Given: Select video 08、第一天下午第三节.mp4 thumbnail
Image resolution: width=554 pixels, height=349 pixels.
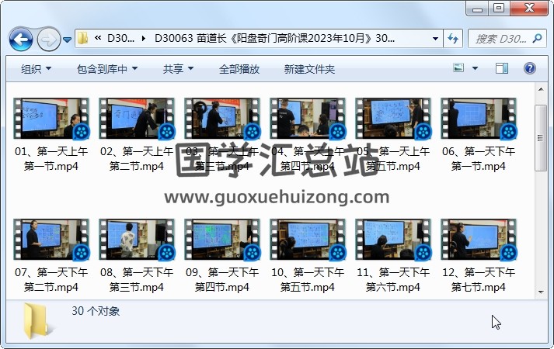Looking at the screenshot, I should [x=137, y=240].
